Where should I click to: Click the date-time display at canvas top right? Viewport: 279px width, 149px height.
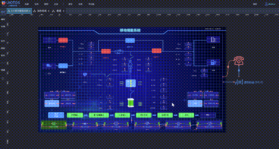(213, 29)
